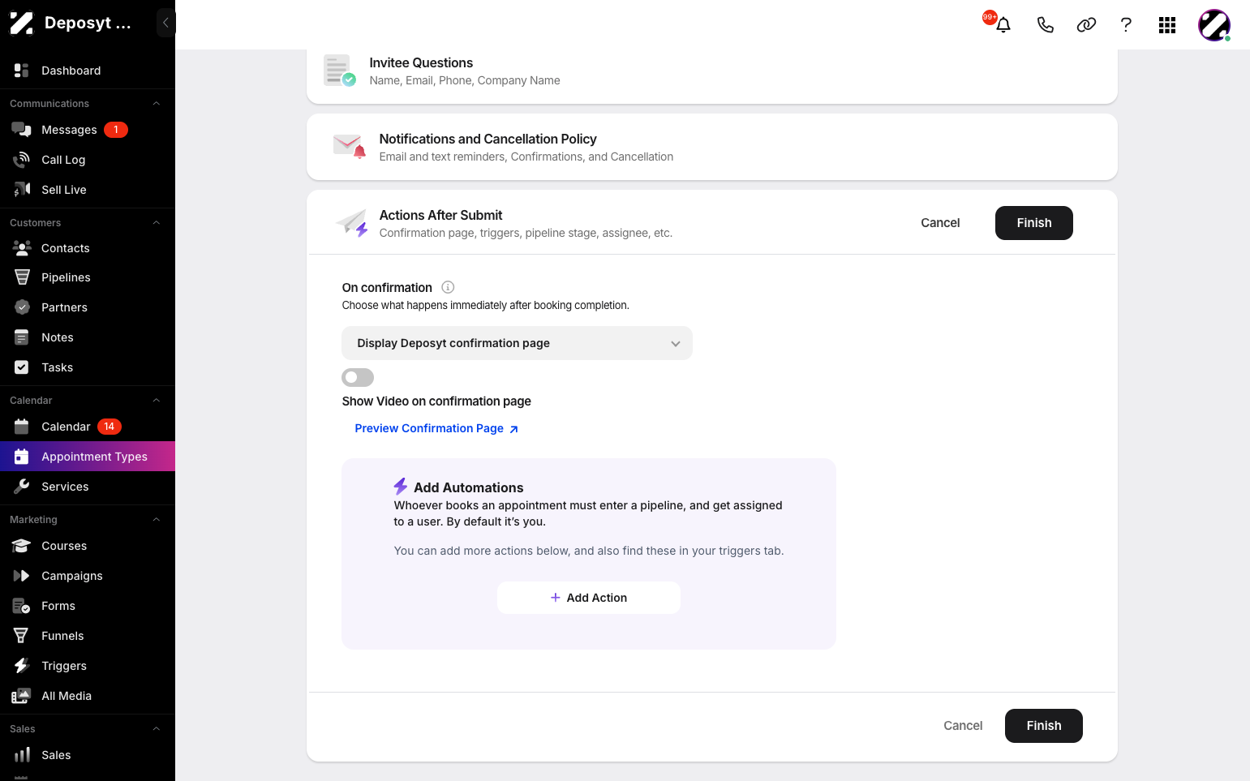
Task: Click the bottom Cancel button
Action: click(x=963, y=726)
